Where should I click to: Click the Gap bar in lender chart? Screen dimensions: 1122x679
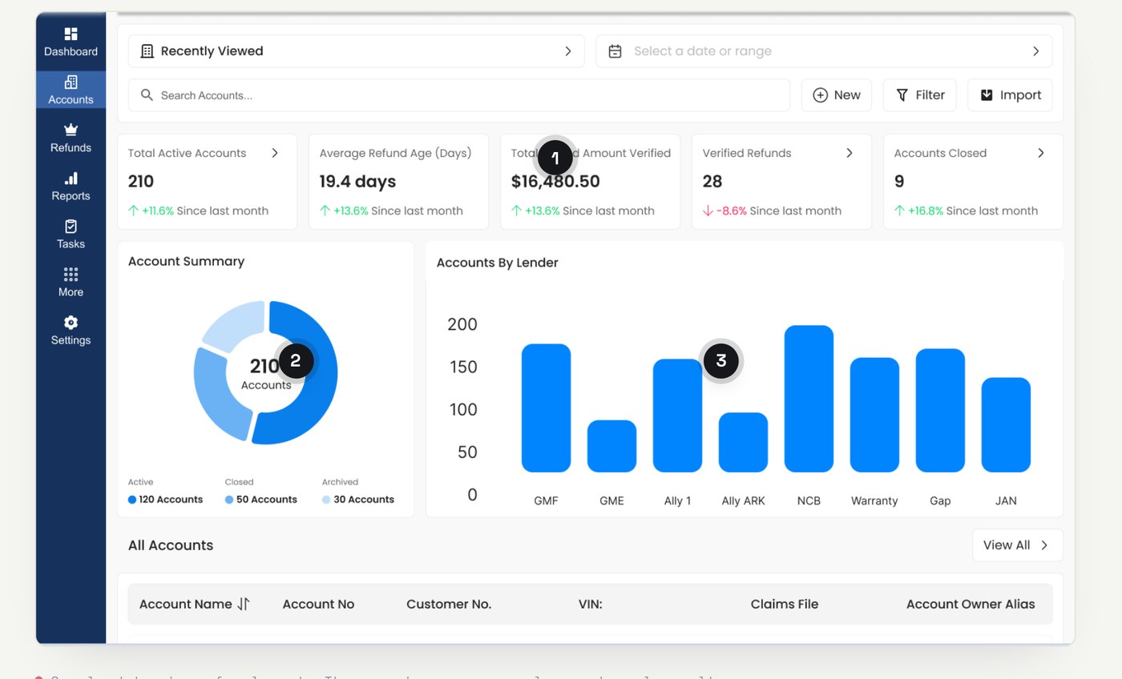[940, 410]
